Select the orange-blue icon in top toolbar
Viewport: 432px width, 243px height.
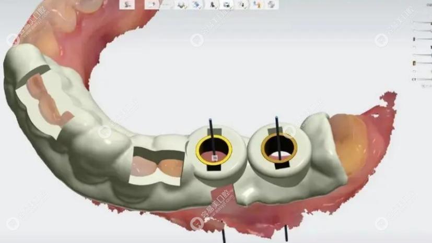257,5
